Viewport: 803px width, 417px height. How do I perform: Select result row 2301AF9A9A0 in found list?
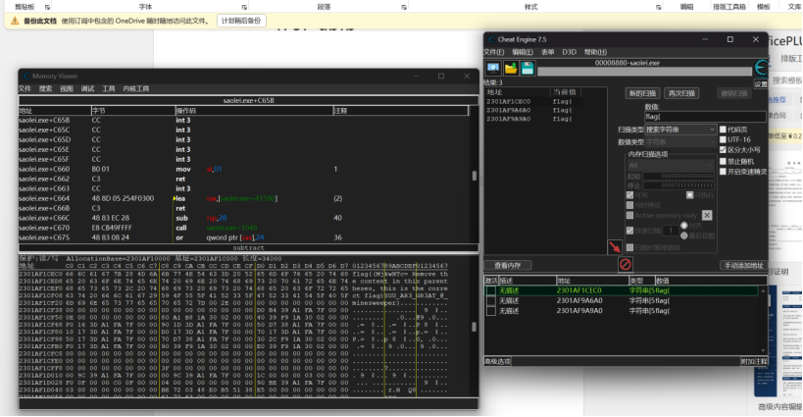(545, 119)
